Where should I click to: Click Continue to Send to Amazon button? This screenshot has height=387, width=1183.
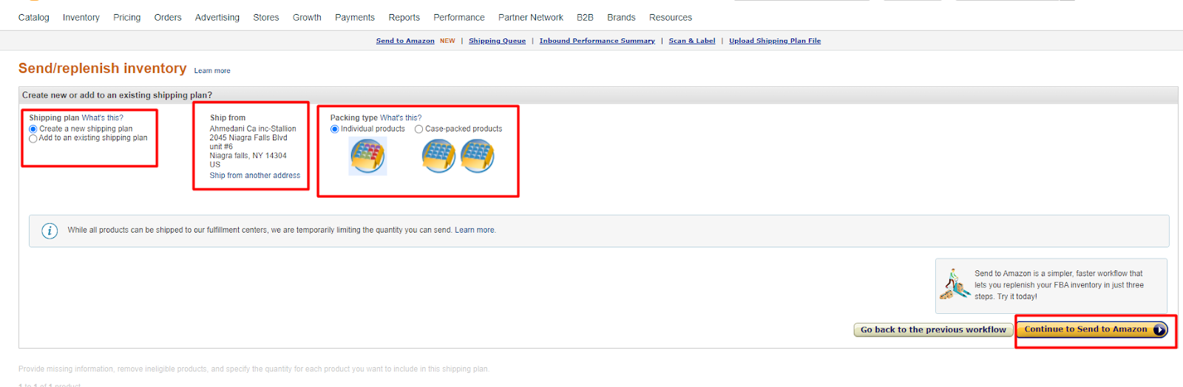pos(1092,329)
